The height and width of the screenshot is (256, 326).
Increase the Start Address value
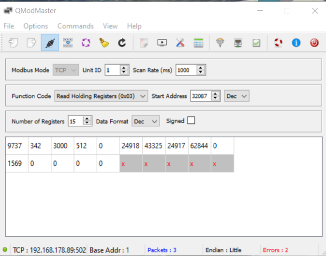click(x=215, y=94)
